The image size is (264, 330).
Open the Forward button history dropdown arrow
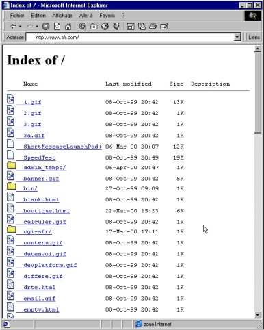(37, 27)
